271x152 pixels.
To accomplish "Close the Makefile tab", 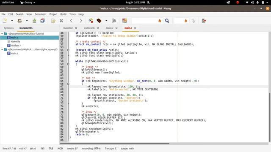I will point(76,28).
